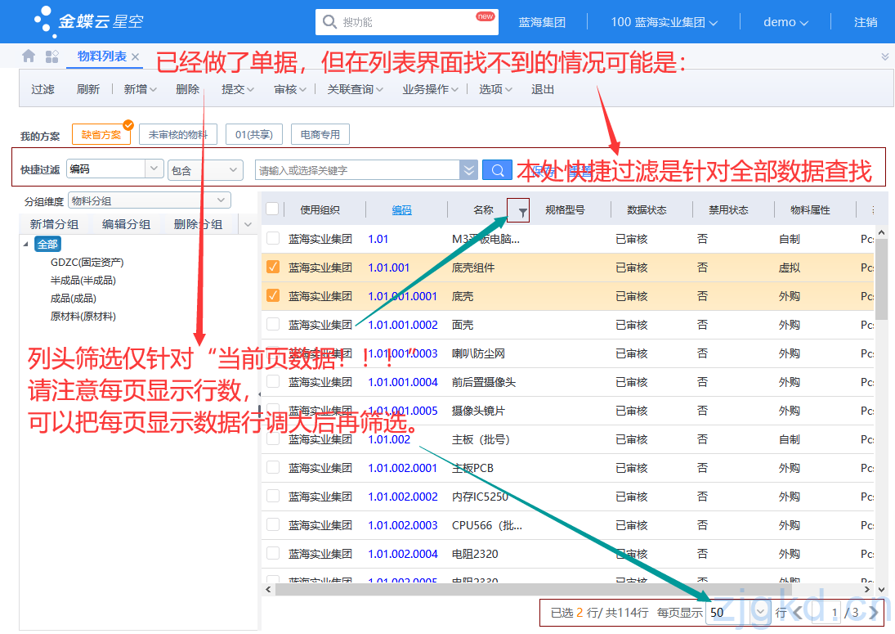The width and height of the screenshot is (895, 634).
Task: Go to the next page arrow
Action: pyautogui.click(x=873, y=613)
